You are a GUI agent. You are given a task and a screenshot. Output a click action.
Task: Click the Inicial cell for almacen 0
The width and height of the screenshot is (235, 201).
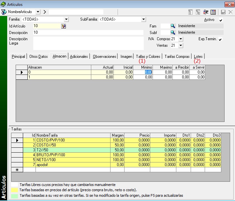(x=124, y=72)
